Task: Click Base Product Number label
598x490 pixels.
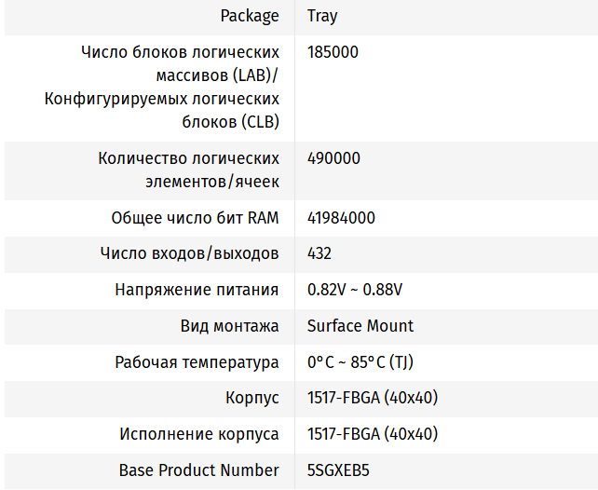Action: (x=198, y=470)
